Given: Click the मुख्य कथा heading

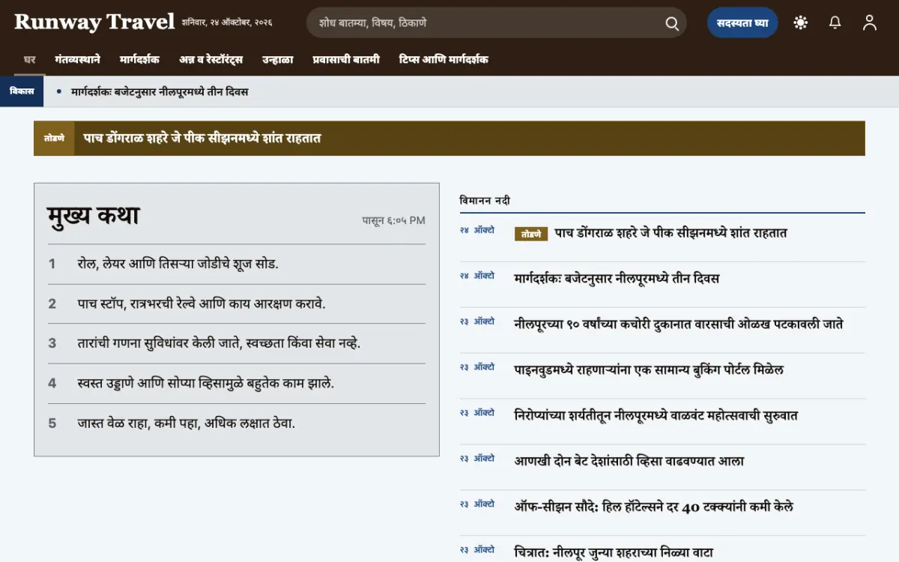Looking at the screenshot, I should coord(93,216).
